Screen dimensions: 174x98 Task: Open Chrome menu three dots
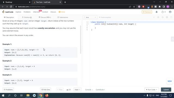tap(172, 7)
